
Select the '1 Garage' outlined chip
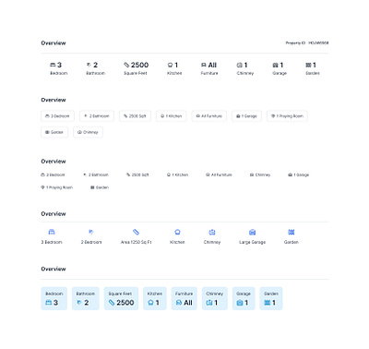coord(246,116)
